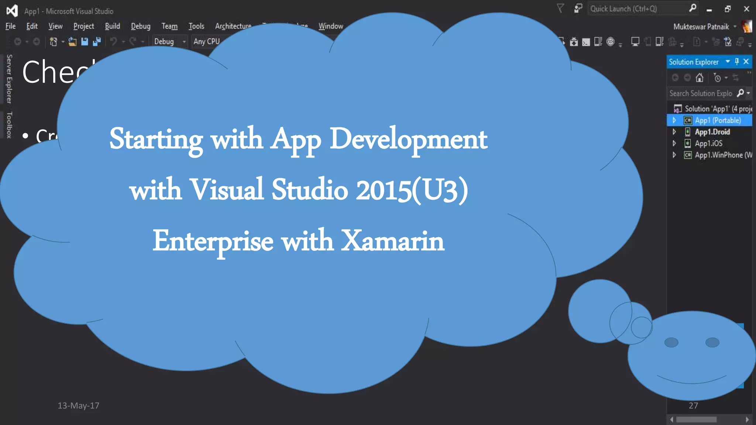756x425 pixels.
Task: Click the Redo arrow icon
Action: tap(133, 42)
